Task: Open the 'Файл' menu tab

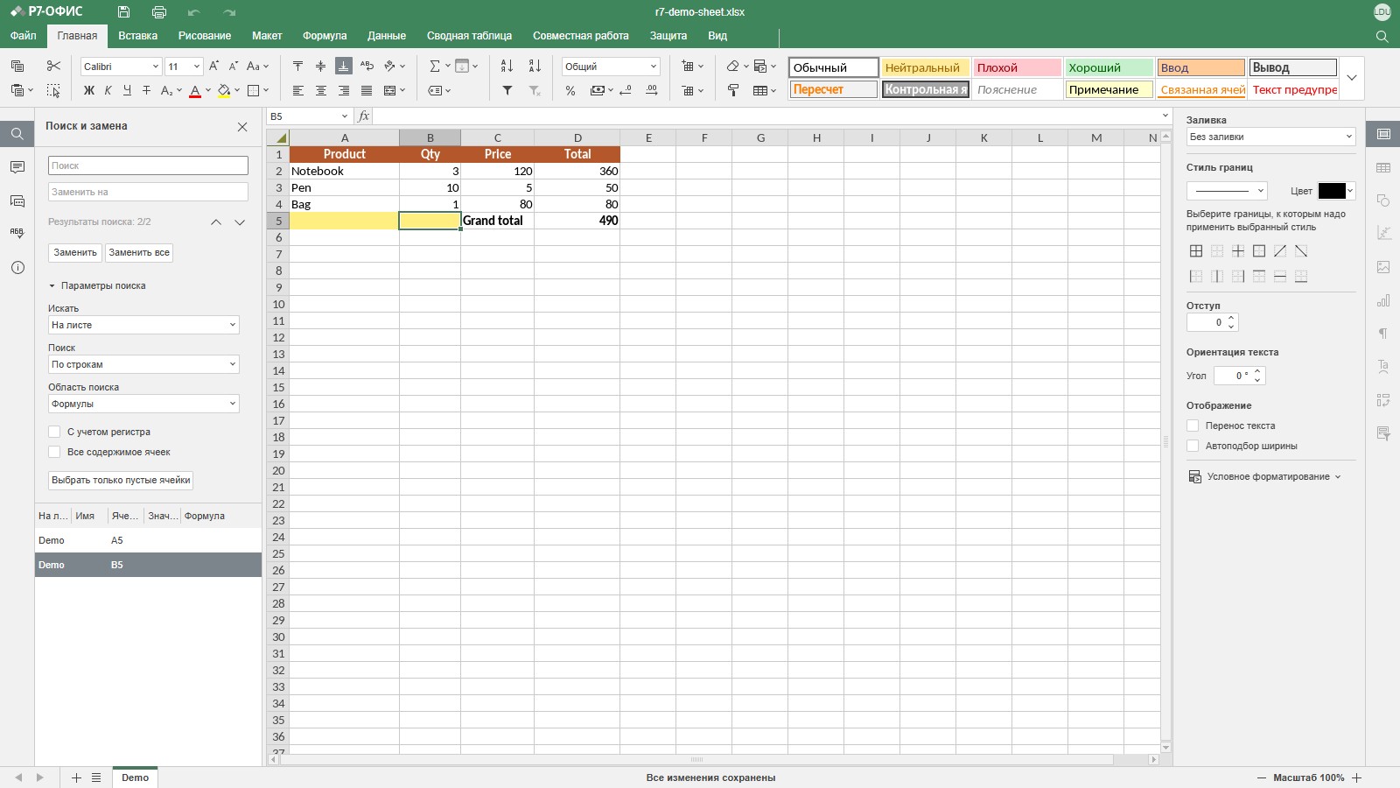Action: point(24,36)
